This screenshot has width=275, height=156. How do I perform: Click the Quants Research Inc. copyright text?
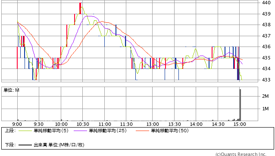click(241, 154)
